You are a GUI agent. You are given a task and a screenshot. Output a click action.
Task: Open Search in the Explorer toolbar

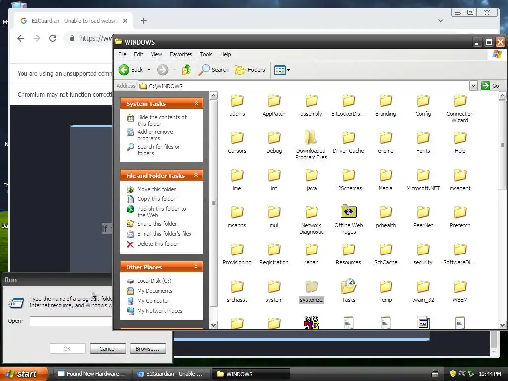tap(213, 69)
